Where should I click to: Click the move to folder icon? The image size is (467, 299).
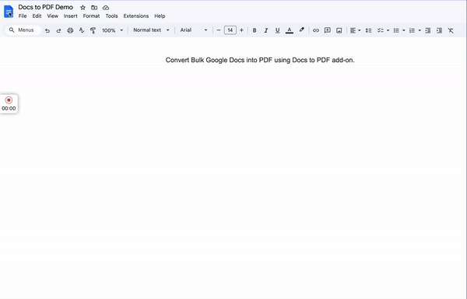click(94, 8)
